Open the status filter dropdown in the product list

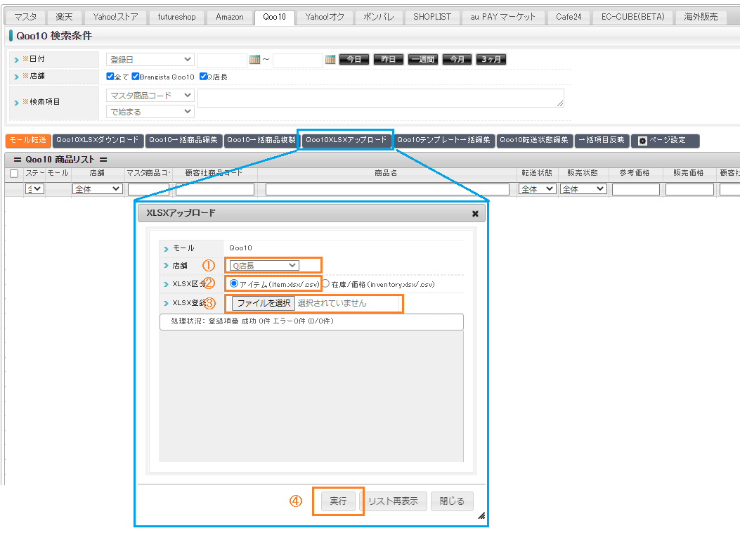[34, 189]
